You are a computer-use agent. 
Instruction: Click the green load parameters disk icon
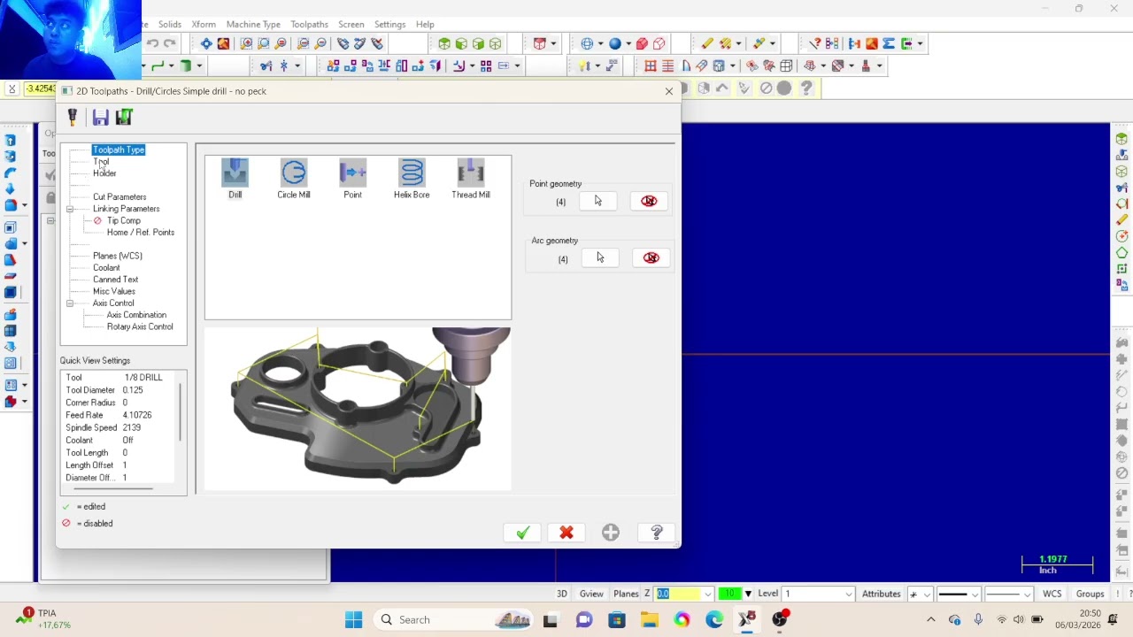(124, 117)
